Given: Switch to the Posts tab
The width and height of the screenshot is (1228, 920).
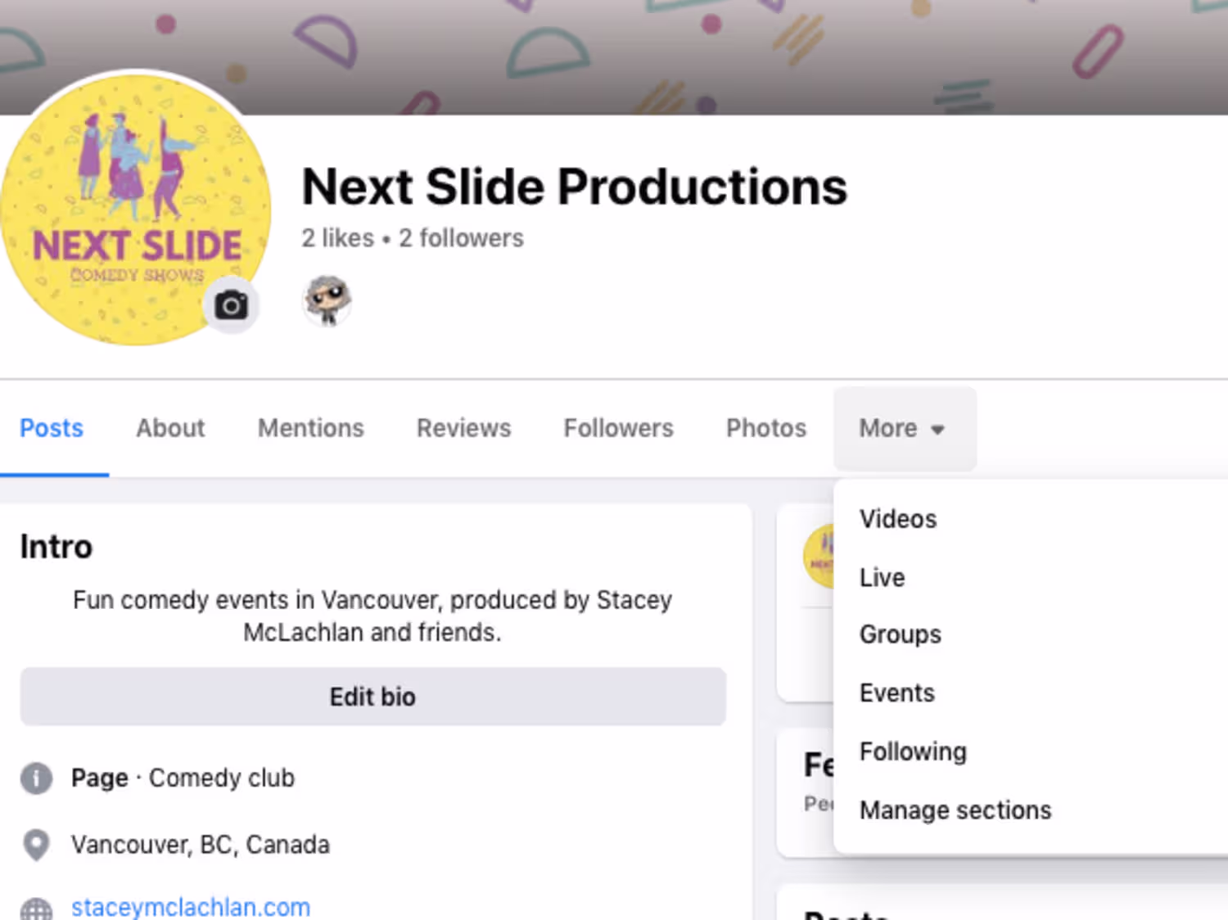Looking at the screenshot, I should pyautogui.click(x=52, y=428).
